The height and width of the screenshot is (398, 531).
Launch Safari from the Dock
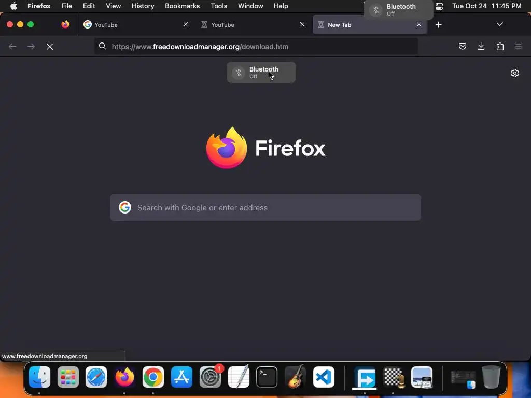pyautogui.click(x=96, y=377)
